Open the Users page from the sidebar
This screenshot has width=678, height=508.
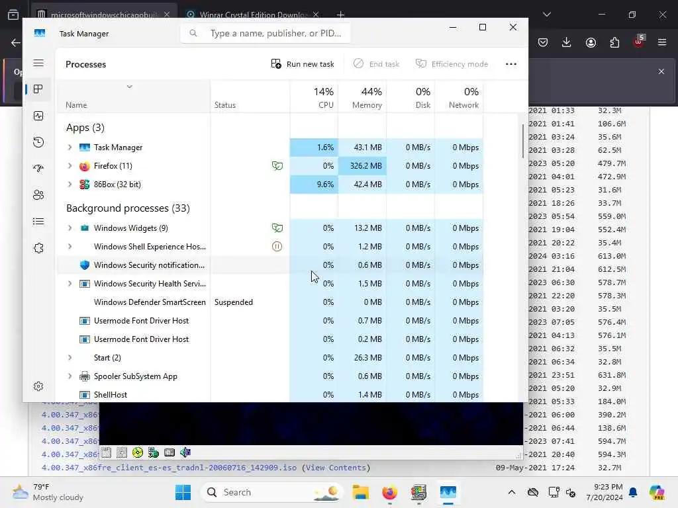(38, 195)
